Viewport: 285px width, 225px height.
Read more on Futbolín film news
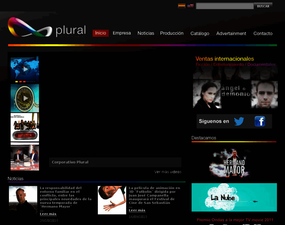[137, 210]
